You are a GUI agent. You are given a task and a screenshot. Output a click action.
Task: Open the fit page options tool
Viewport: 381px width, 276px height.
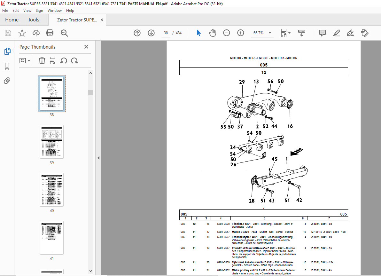(284, 33)
